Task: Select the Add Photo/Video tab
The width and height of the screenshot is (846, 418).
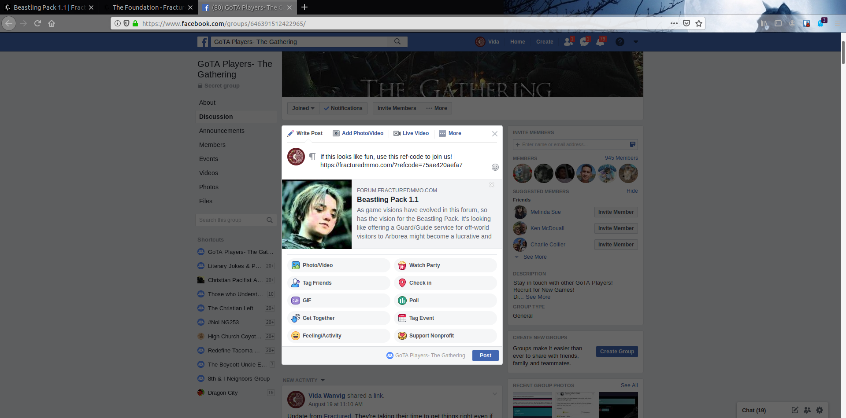Action: pos(358,133)
